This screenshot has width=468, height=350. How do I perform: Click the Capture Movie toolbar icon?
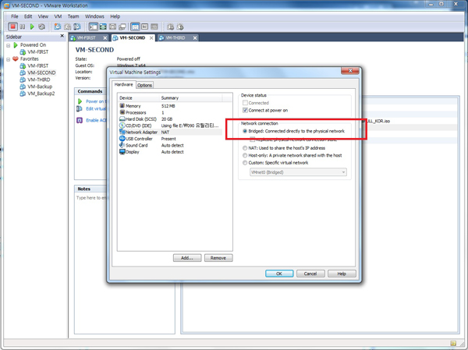(180, 27)
